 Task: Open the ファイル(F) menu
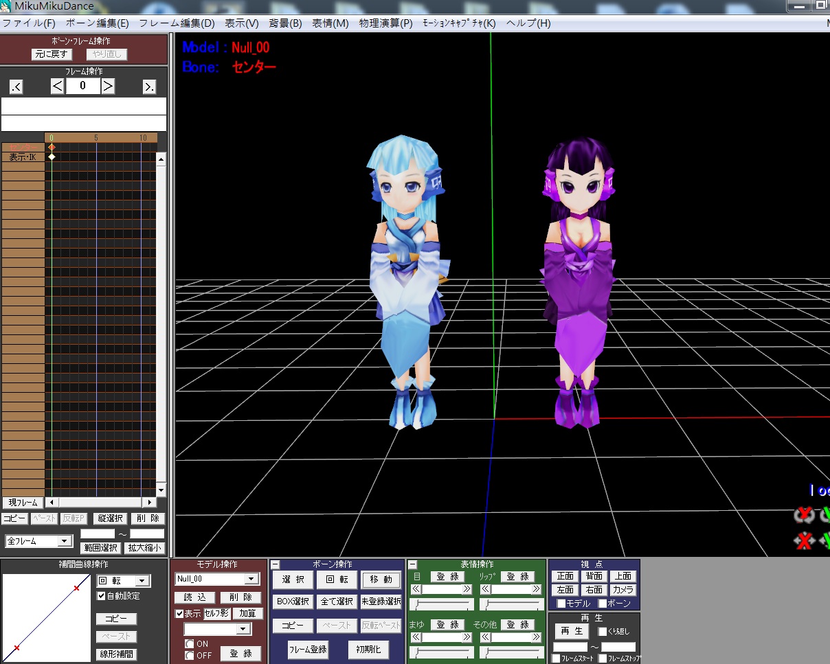pyautogui.click(x=28, y=23)
